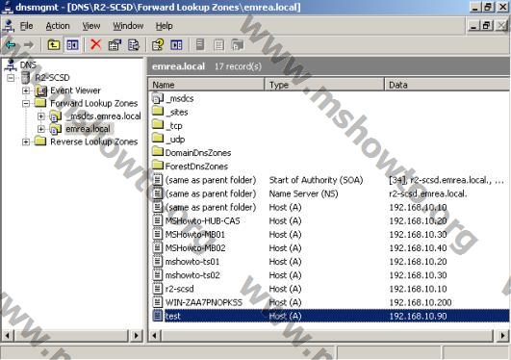Click the tree pane scroll right arrow

click(137, 335)
